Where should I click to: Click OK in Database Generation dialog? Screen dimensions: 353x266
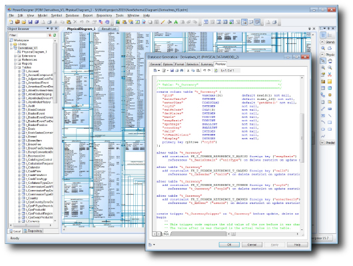point(229,245)
